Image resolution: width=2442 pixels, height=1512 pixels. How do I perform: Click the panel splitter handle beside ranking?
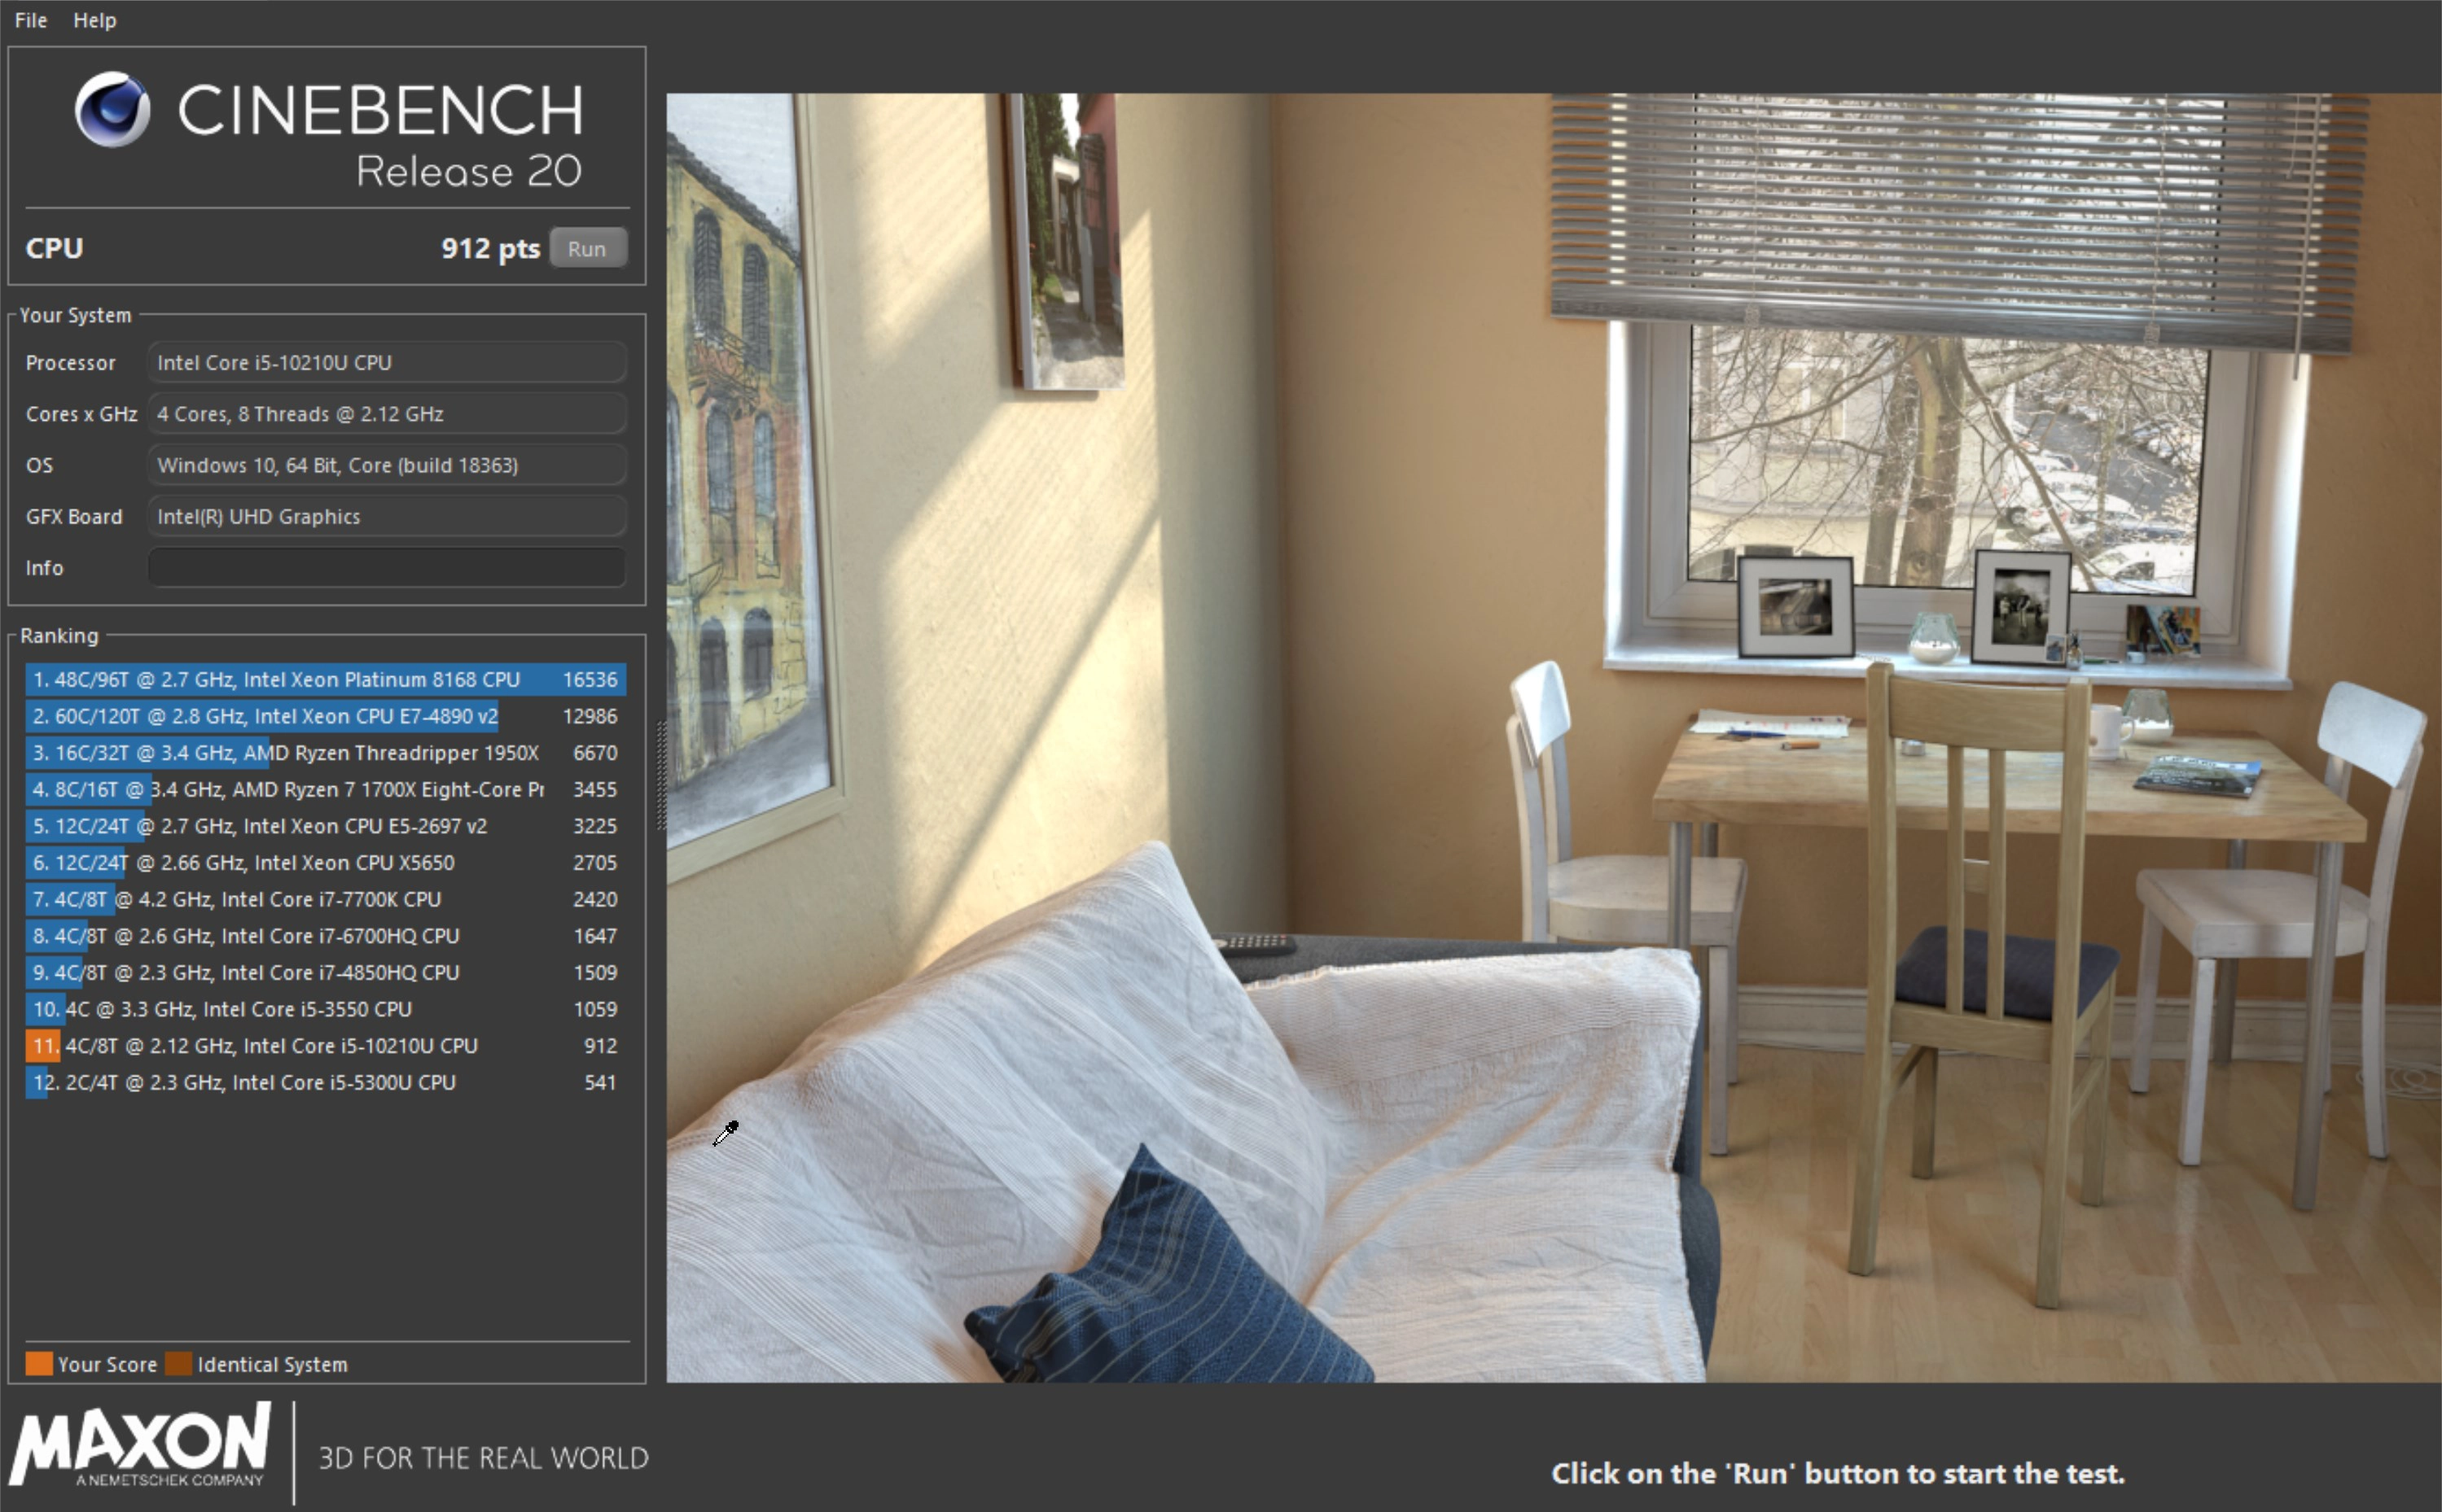coord(660,775)
